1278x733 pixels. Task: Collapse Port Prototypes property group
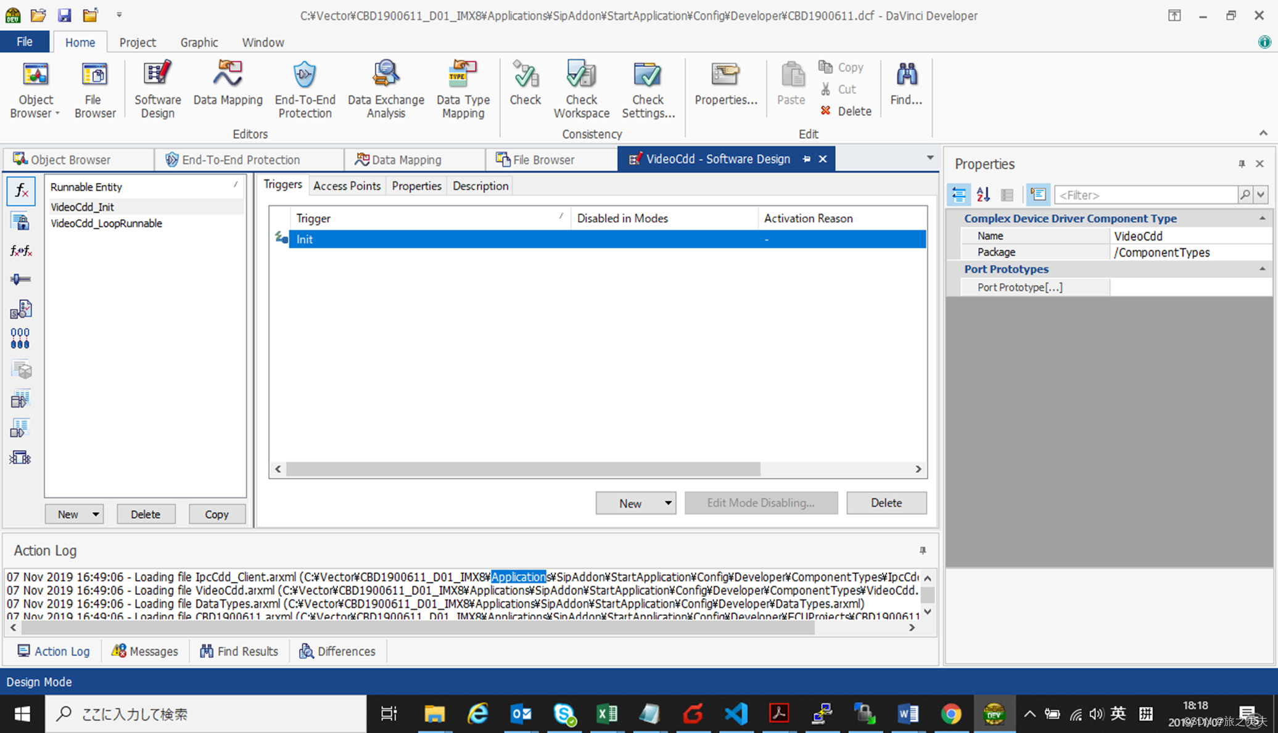click(1262, 269)
